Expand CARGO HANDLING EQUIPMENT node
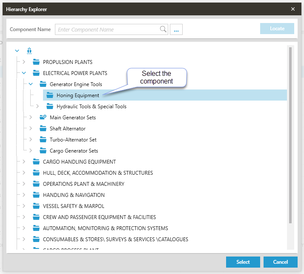Image resolution: width=304 pixels, height=274 pixels. tap(24, 162)
